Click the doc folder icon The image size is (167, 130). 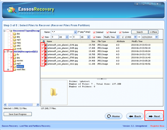point(14,34)
